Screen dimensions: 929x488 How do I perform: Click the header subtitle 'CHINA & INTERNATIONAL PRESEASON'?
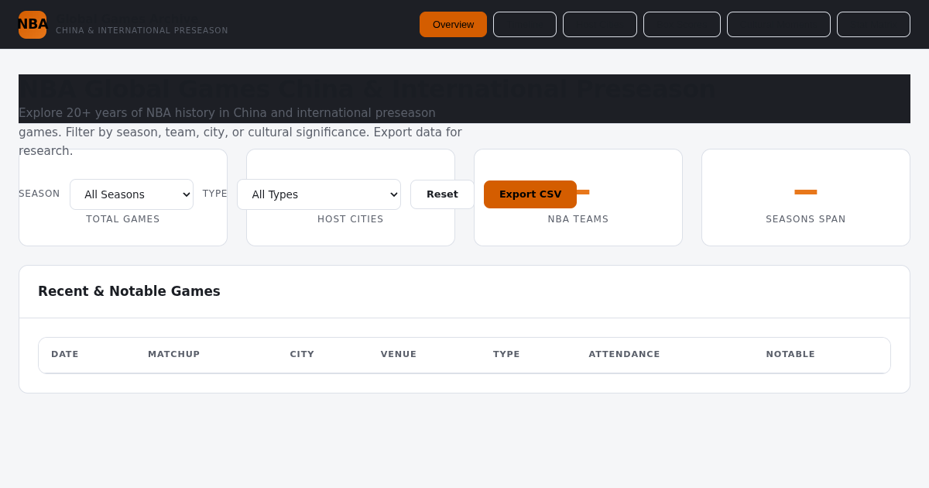click(x=142, y=31)
